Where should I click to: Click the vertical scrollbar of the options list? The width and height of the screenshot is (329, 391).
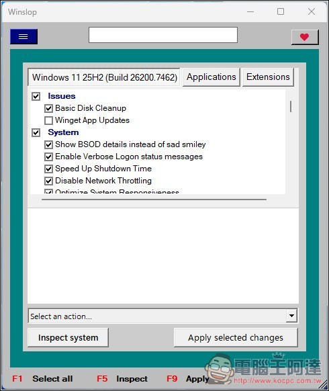pyautogui.click(x=291, y=106)
